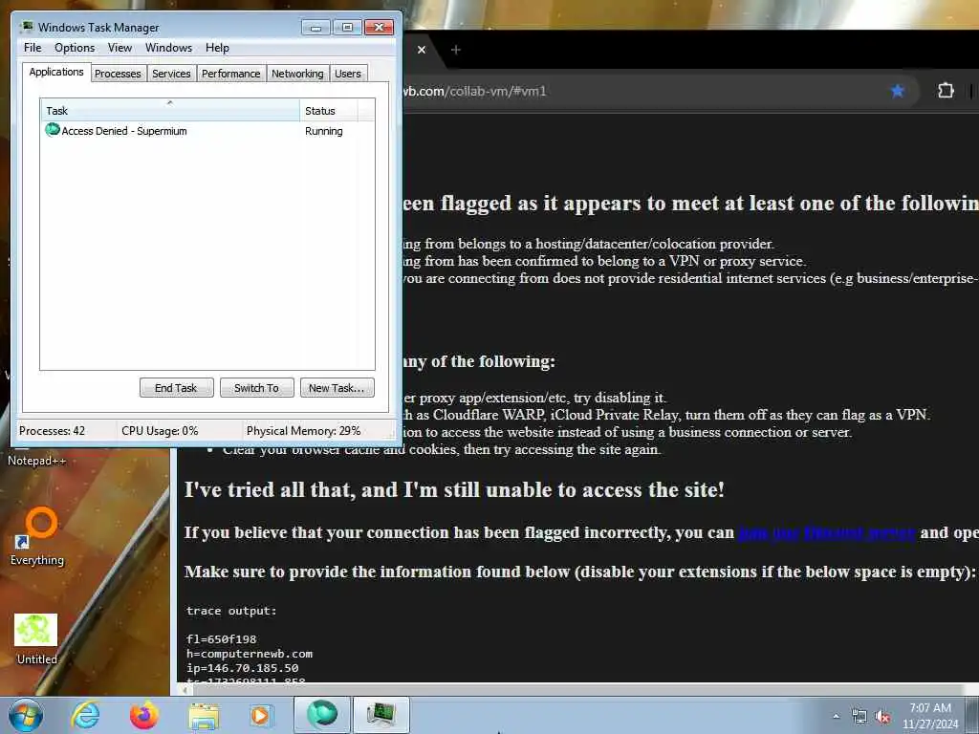This screenshot has width=979, height=734.
Task: Click the Switch To button
Action: 256,388
